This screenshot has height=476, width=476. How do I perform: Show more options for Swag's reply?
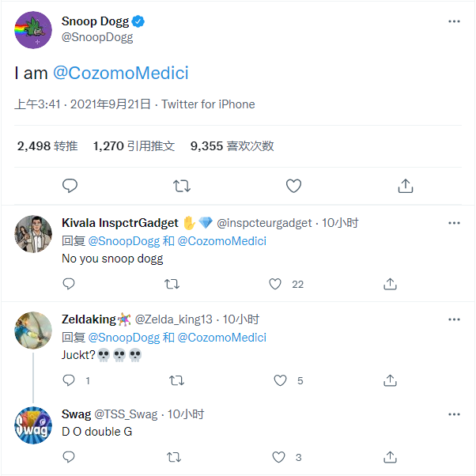pos(454,414)
